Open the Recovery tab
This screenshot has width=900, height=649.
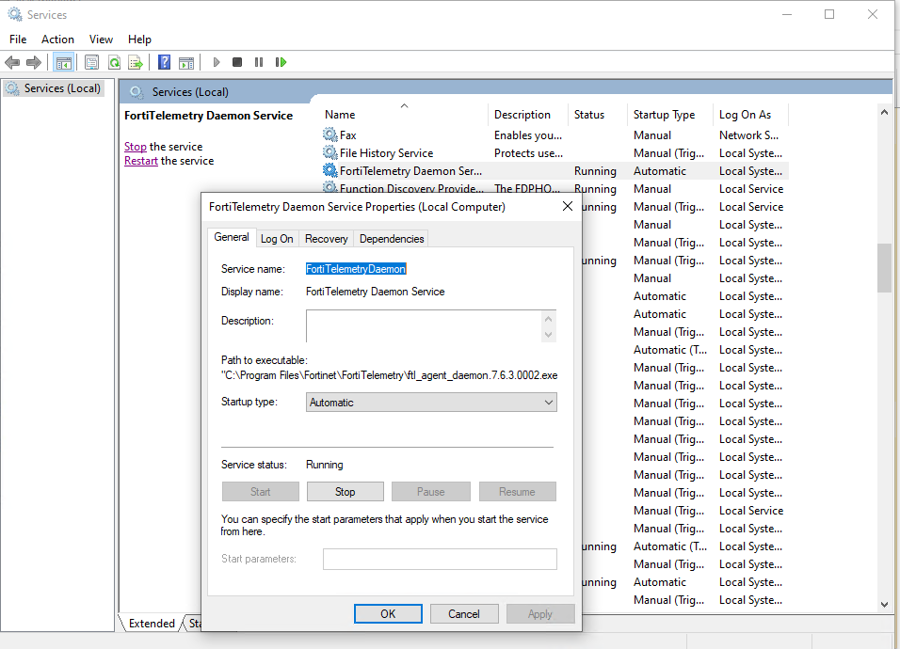coord(326,239)
